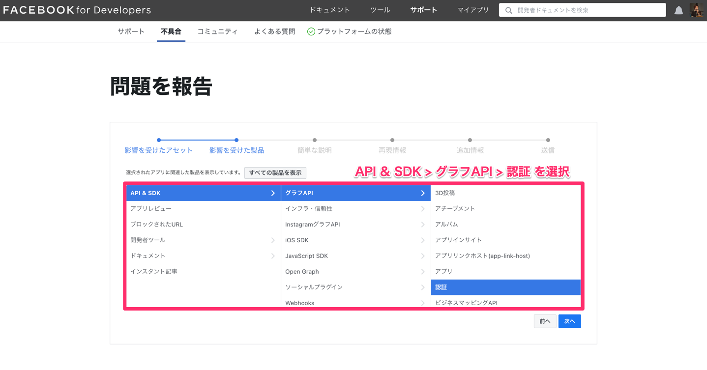Go to the 影響を受けた製品 step
The height and width of the screenshot is (370, 707).
(x=236, y=150)
